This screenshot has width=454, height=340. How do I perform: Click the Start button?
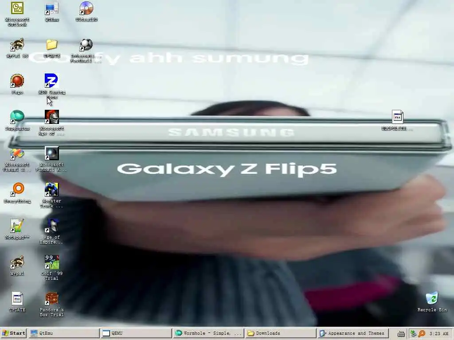(x=14, y=333)
